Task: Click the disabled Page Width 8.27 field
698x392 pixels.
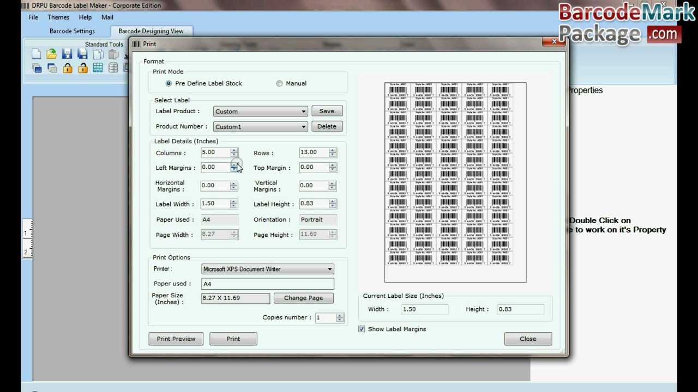Action: point(215,235)
